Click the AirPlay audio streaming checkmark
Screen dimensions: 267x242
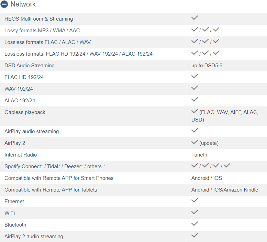tap(195, 130)
